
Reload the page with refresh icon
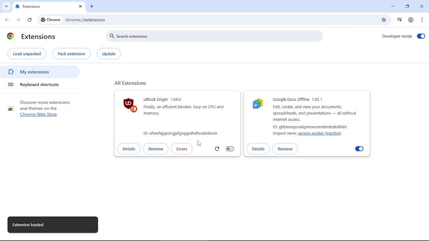coord(29,20)
